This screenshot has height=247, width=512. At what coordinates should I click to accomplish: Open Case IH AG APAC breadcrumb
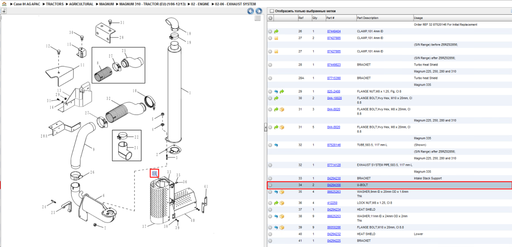click(x=27, y=4)
